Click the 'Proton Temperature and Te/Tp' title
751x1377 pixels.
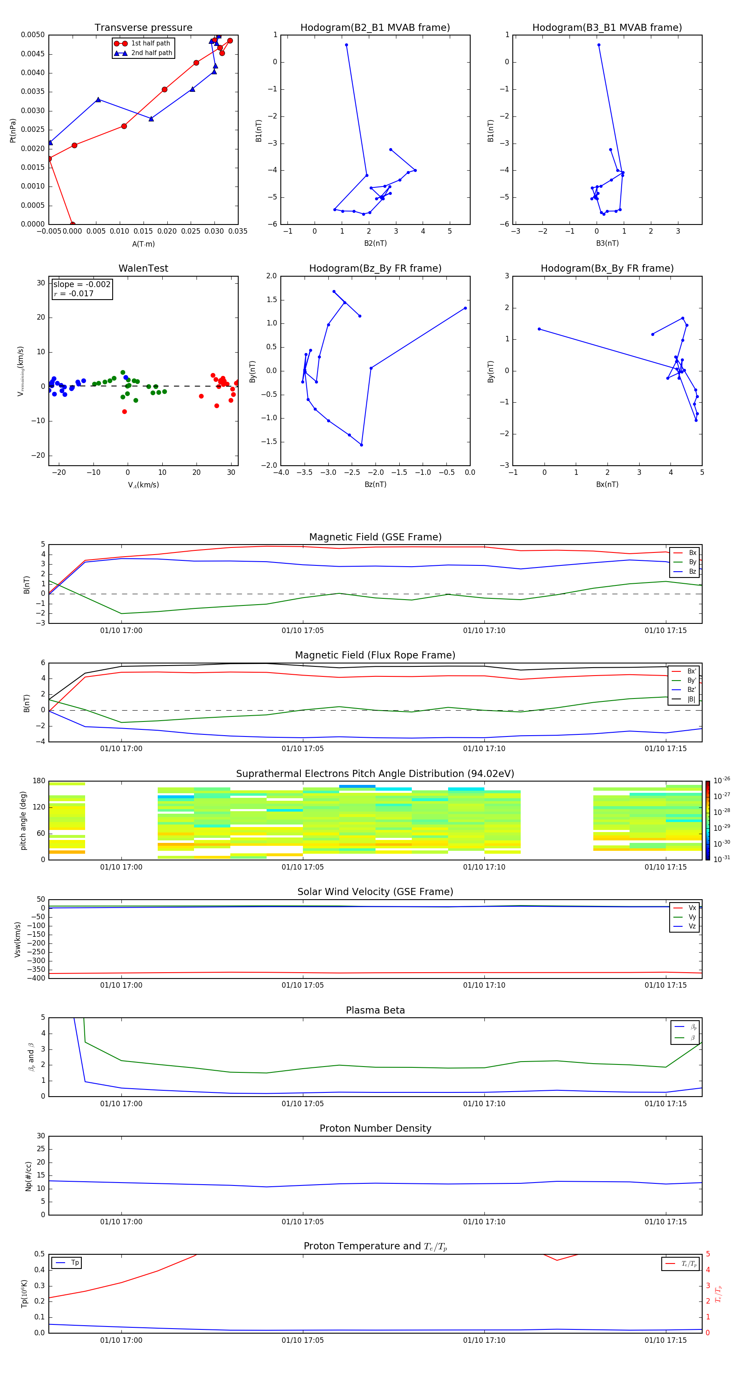(375, 1246)
